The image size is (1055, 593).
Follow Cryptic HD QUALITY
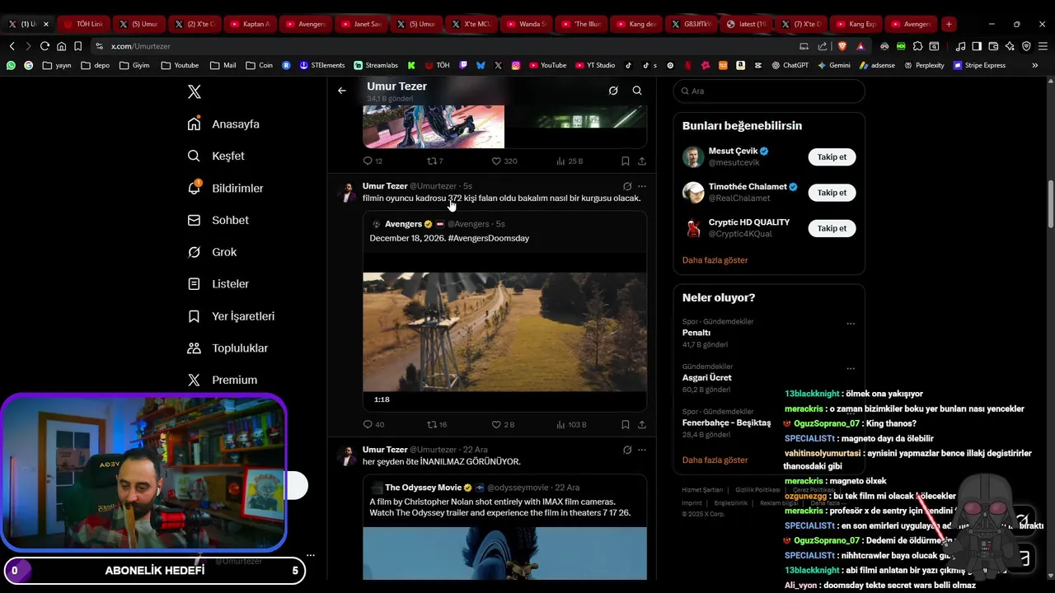[832, 228]
